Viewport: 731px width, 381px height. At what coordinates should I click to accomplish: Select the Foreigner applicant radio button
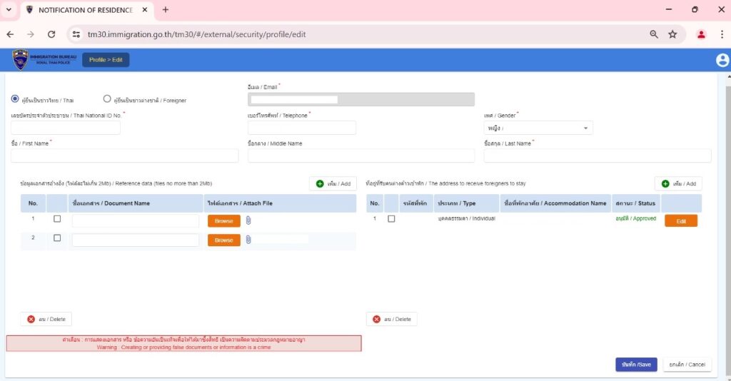pyautogui.click(x=107, y=98)
